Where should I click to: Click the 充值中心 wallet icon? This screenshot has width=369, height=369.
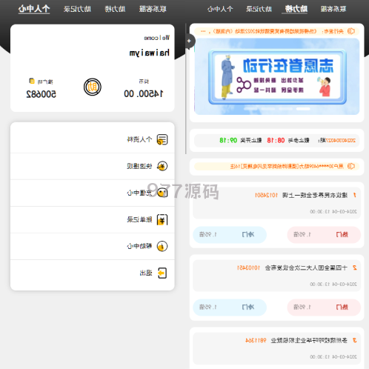(x=162, y=193)
